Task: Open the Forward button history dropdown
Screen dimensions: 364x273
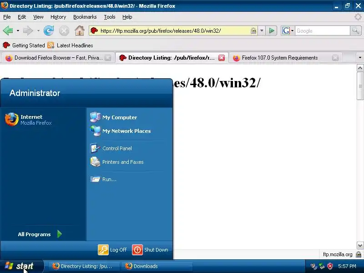Action: pyautogui.click(x=38, y=30)
